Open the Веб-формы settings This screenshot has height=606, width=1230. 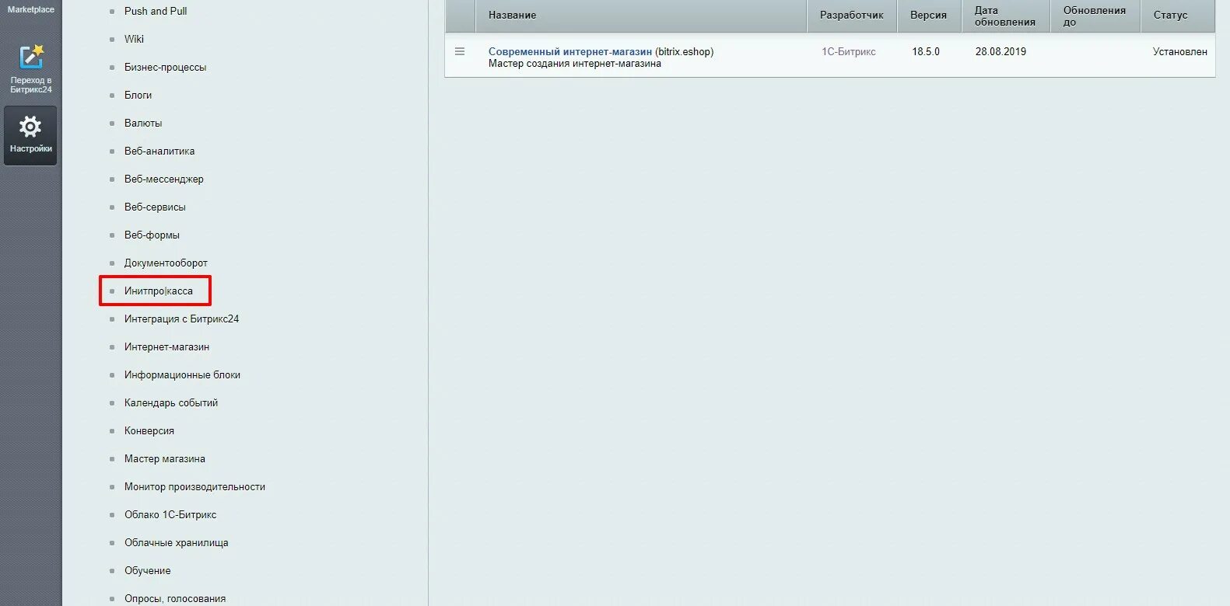point(152,235)
